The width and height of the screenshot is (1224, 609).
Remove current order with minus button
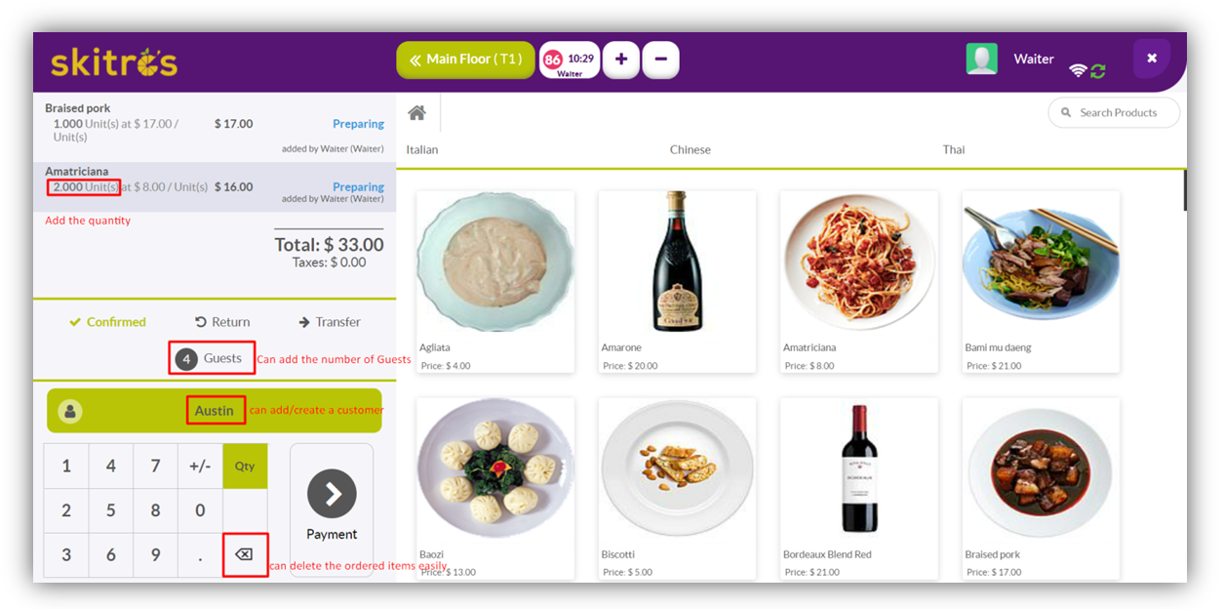[x=660, y=60]
